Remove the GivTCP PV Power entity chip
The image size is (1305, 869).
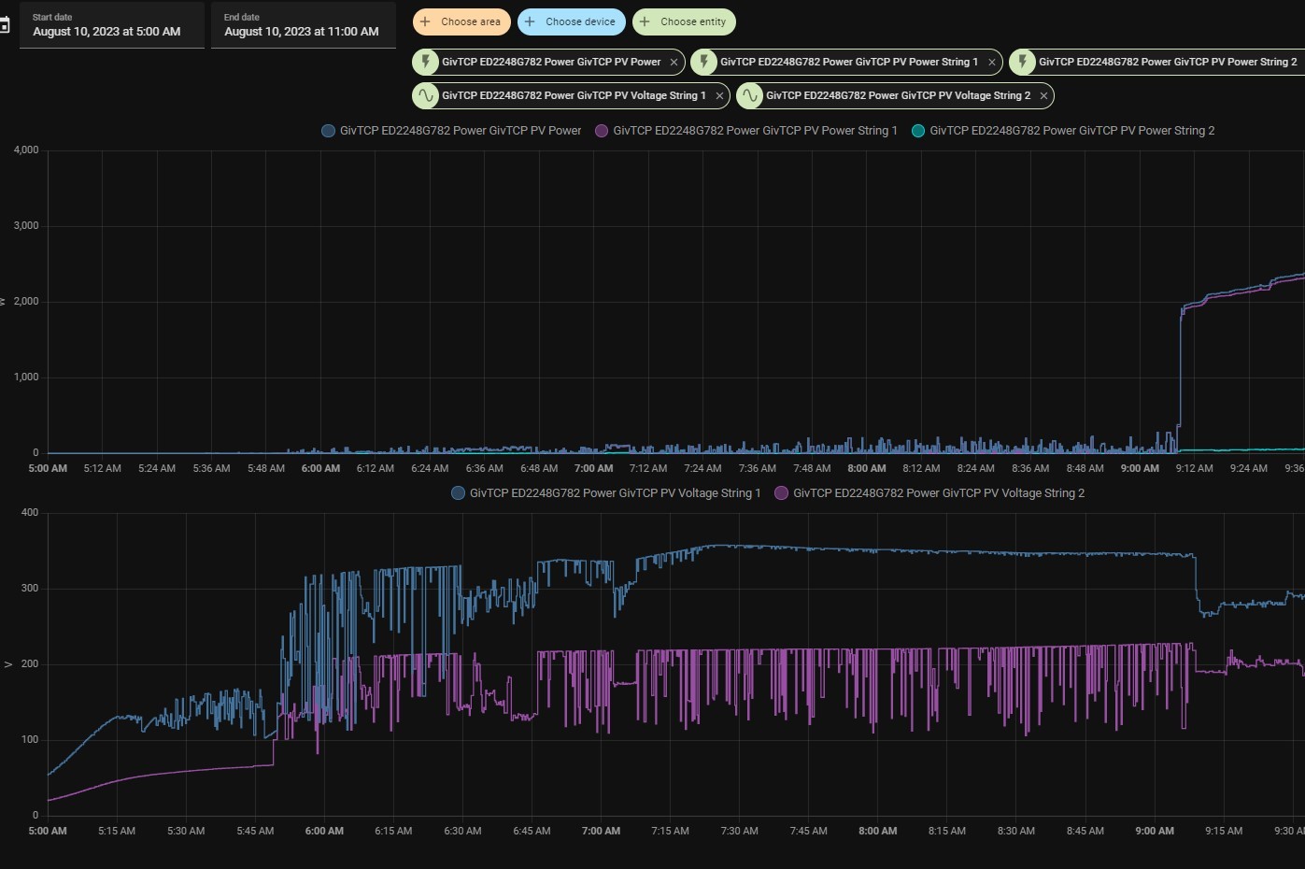674,63
